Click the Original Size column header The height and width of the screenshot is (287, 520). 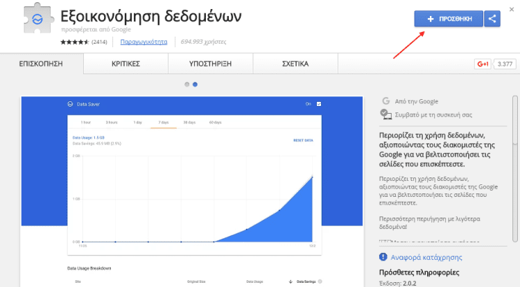click(x=196, y=281)
